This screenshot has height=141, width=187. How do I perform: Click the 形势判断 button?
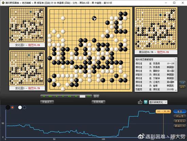[98, 102]
